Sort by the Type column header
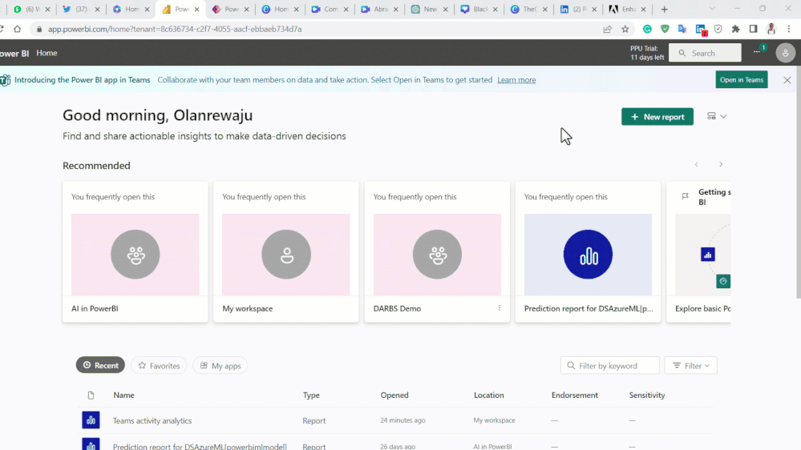This screenshot has width=801, height=450. [311, 395]
